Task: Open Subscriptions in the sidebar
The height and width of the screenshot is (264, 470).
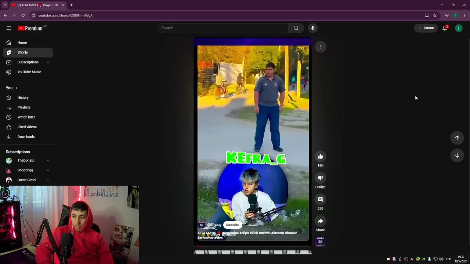Action: [28, 62]
